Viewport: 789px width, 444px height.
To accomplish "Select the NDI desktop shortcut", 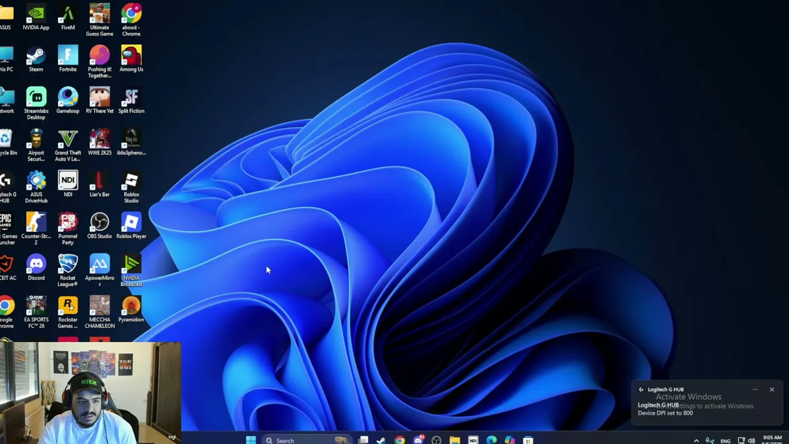I will (x=68, y=184).
